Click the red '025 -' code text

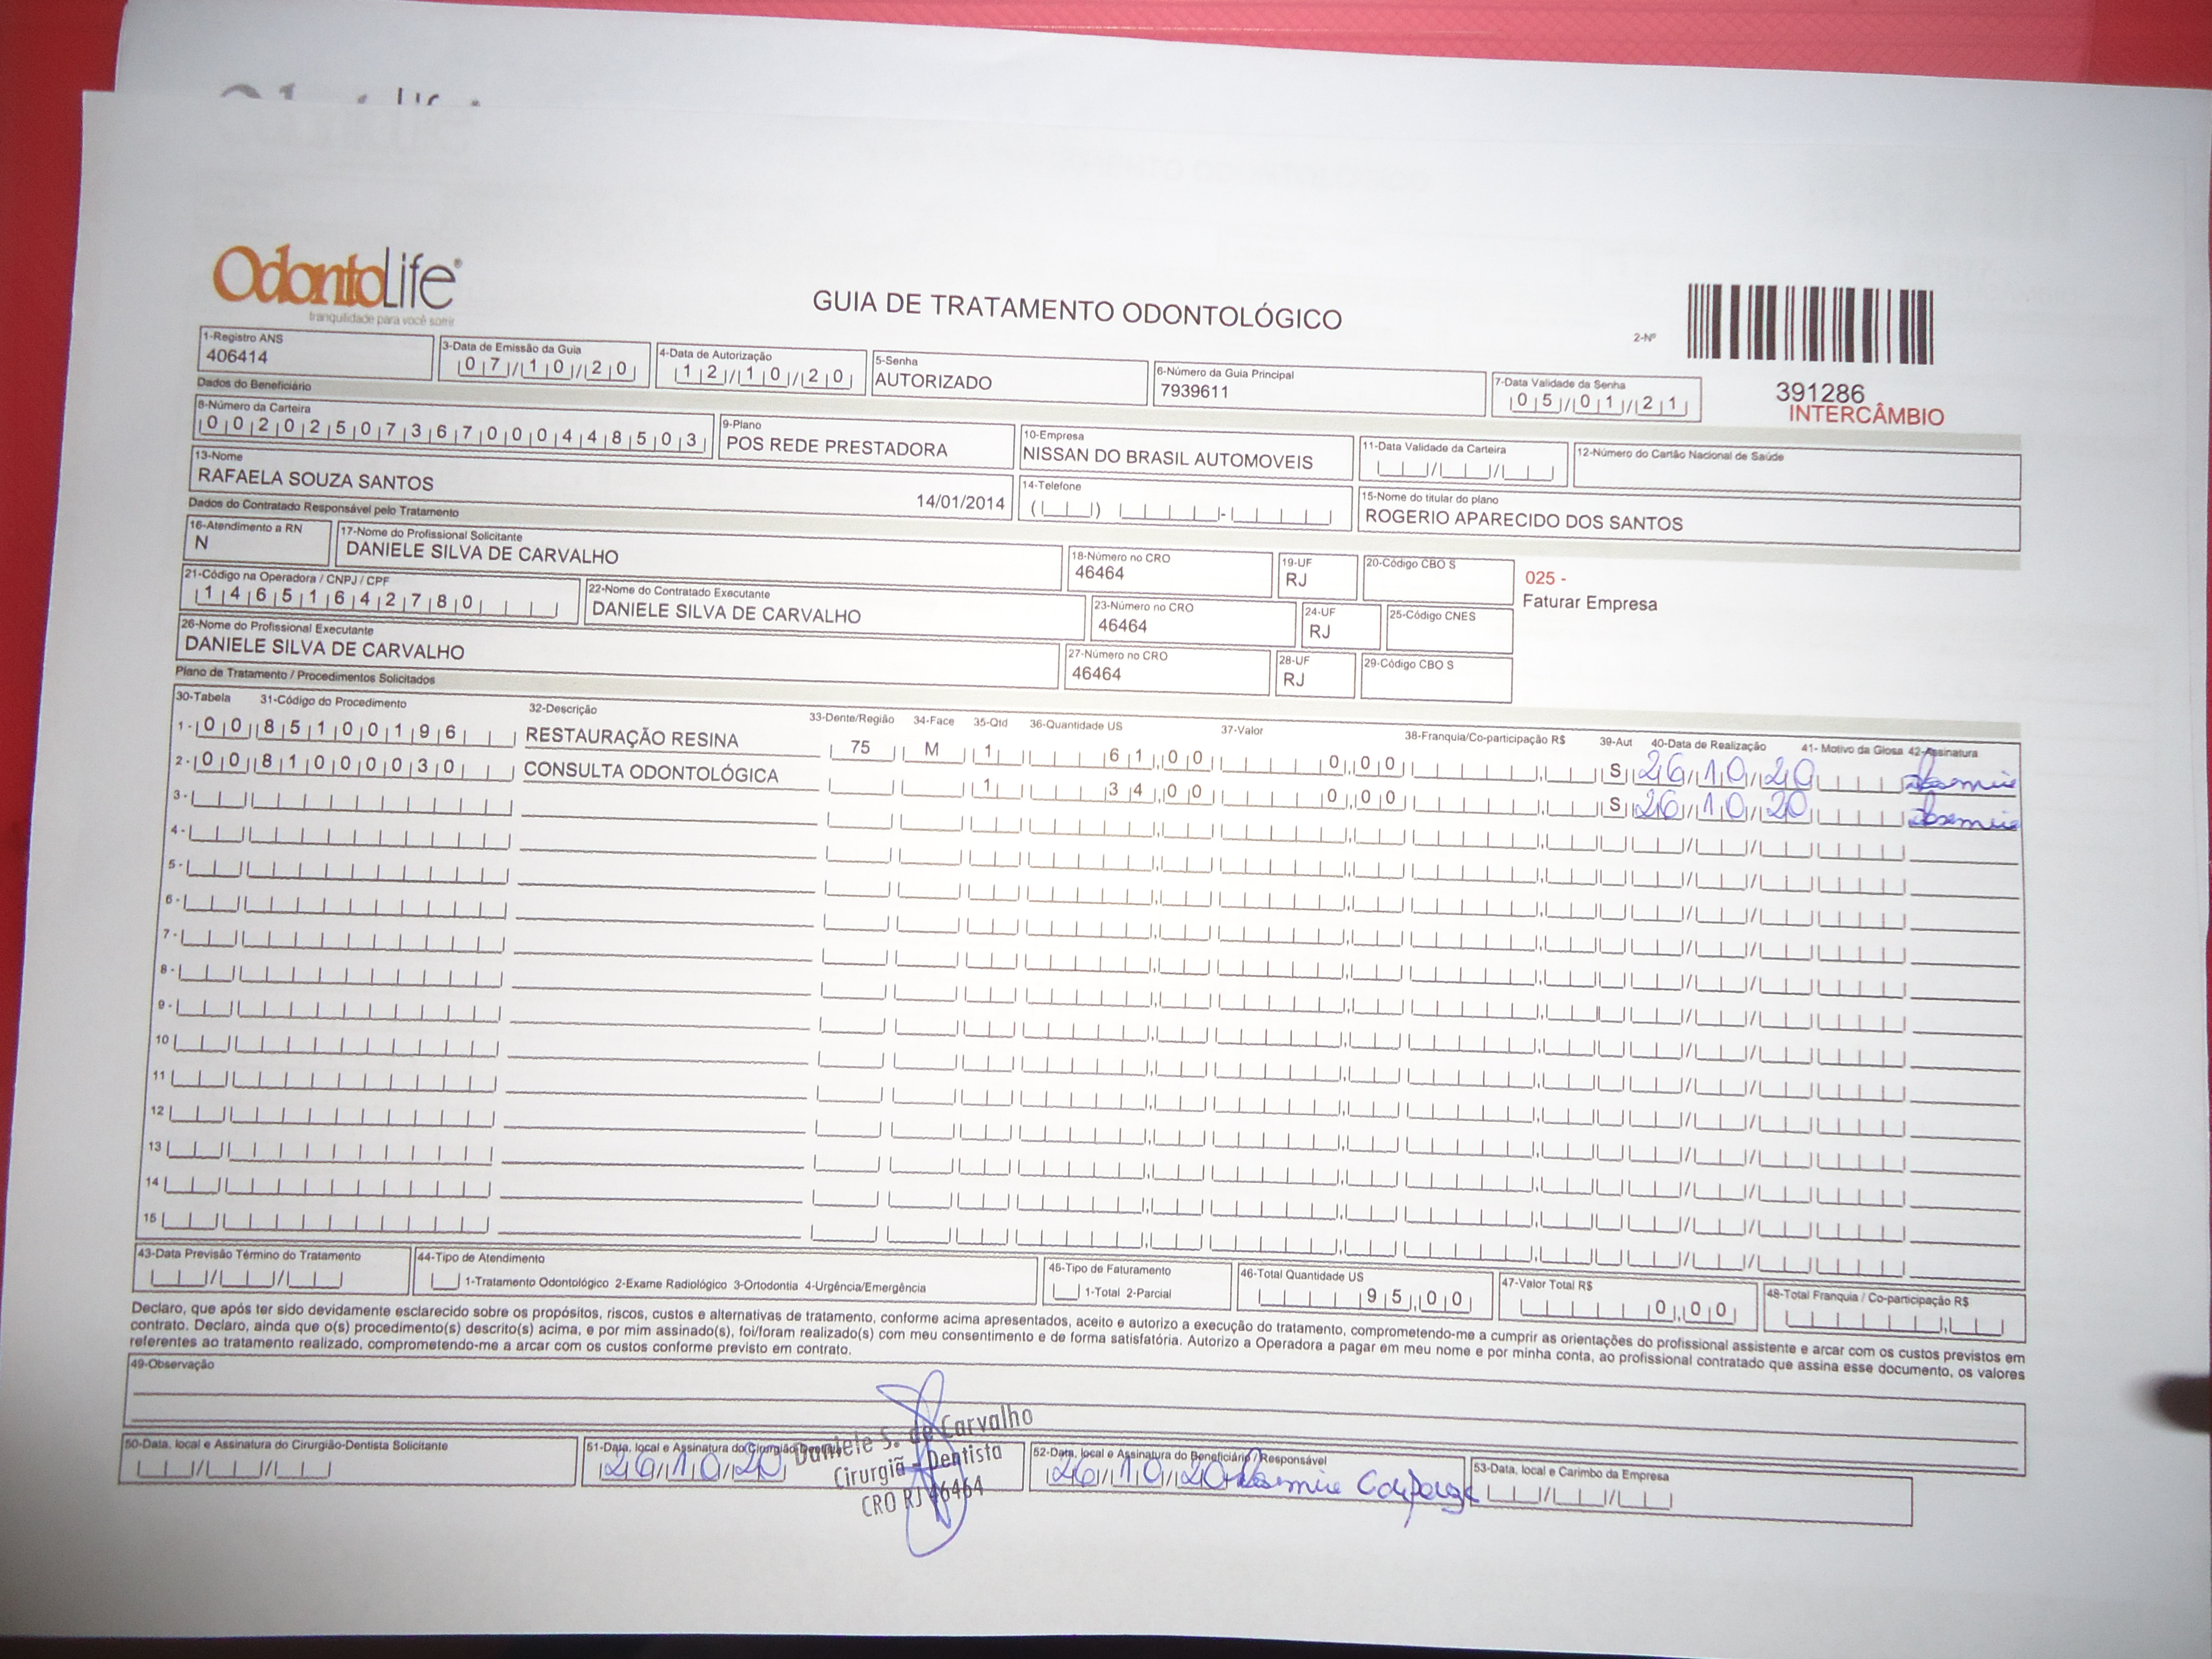(x=1545, y=578)
